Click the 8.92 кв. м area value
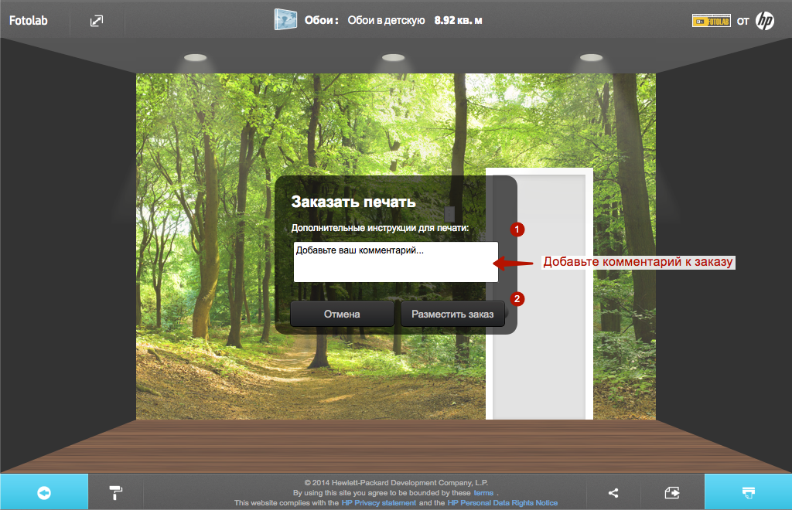 [458, 21]
